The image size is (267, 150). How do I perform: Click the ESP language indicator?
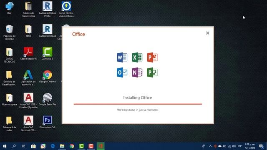[239, 146]
